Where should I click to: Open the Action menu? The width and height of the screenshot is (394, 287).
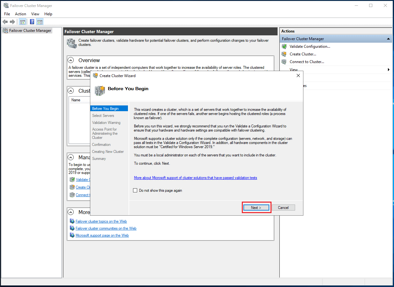click(x=21, y=14)
